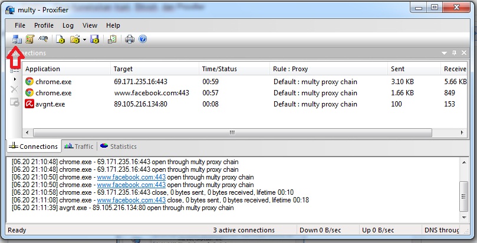Click the Print toolbar icon
The width and height of the screenshot is (477, 243).
pos(130,39)
